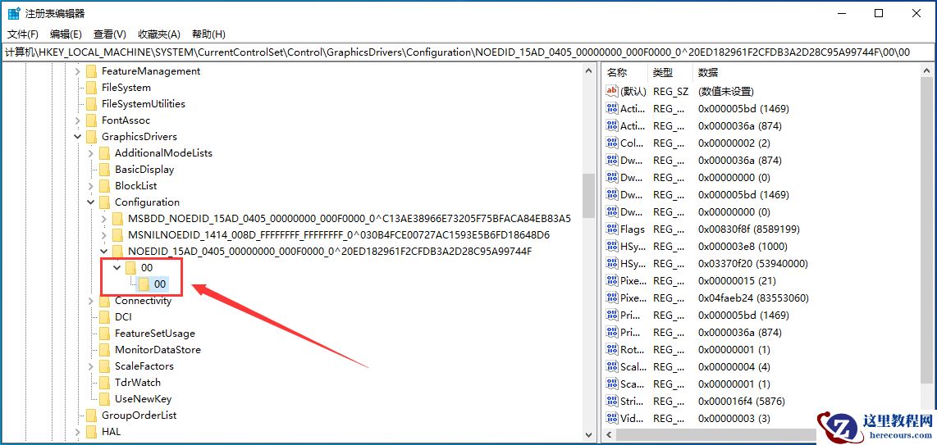937x445 pixels.
Task: Select the highlighted child 00 subkey
Action: (x=159, y=284)
